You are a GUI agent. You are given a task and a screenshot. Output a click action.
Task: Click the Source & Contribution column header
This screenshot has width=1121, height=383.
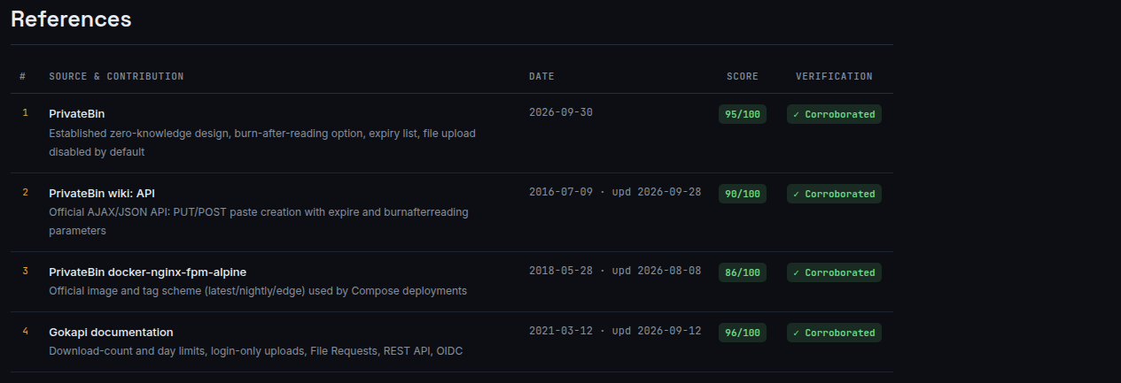click(116, 76)
